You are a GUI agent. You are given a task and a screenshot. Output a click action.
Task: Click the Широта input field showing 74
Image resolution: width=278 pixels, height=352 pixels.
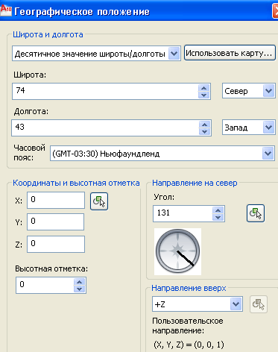[105, 91]
